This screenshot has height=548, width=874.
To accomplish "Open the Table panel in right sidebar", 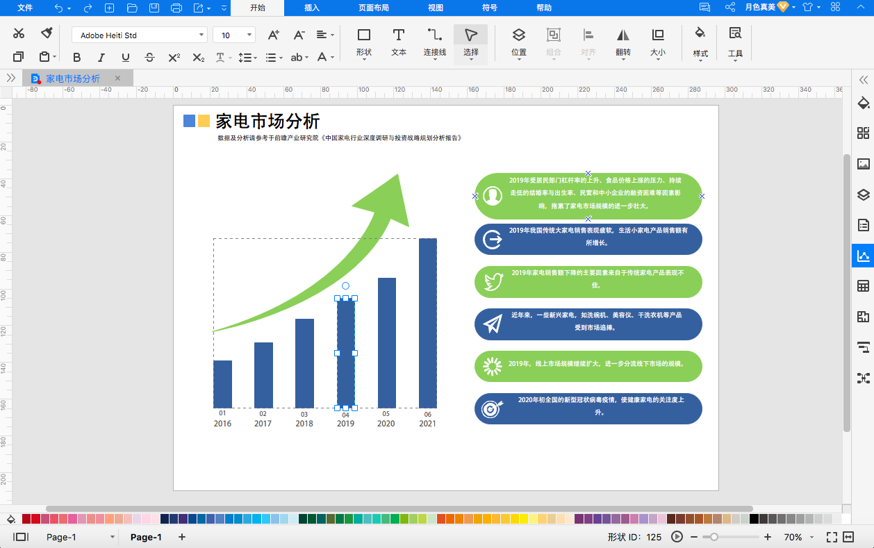I will (x=864, y=286).
